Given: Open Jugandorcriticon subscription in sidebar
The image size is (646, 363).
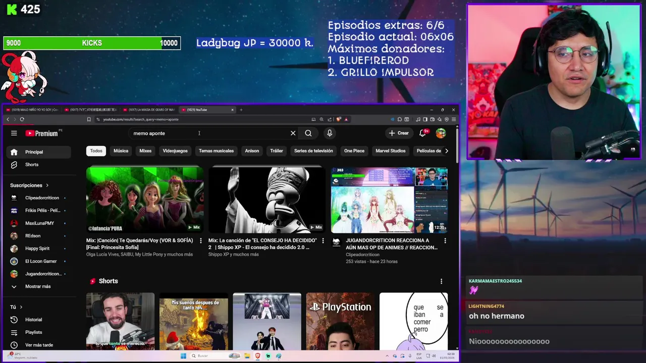Looking at the screenshot, I should (39, 274).
